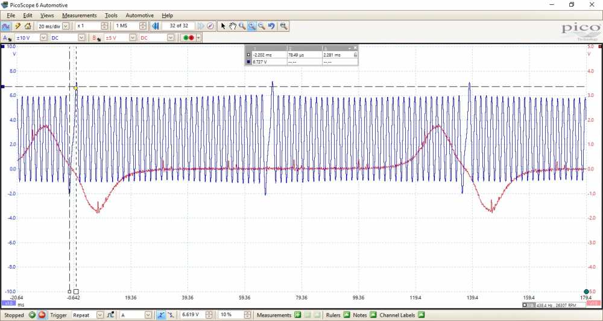This screenshot has width=603, height=321.
Task: Select the highlighted zoom window tool
Action: coord(252,26)
